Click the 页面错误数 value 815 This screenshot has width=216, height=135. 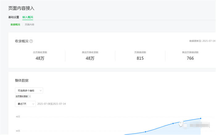140,58
